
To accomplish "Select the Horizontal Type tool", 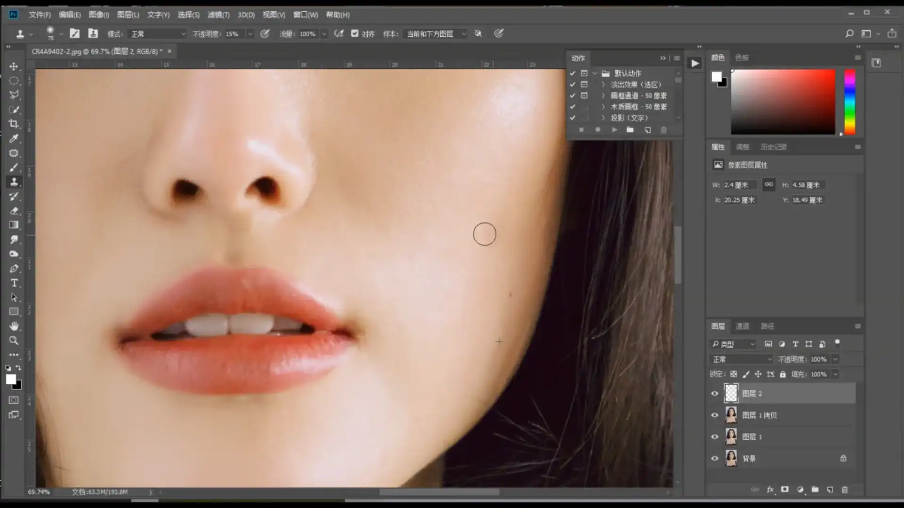I will click(x=14, y=283).
